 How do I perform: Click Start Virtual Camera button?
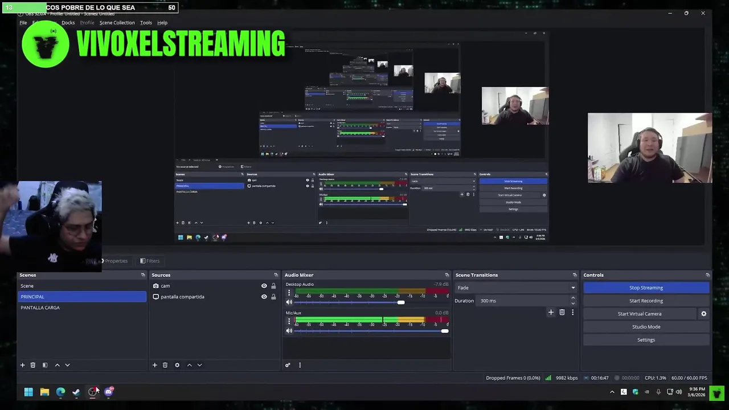[640, 314]
